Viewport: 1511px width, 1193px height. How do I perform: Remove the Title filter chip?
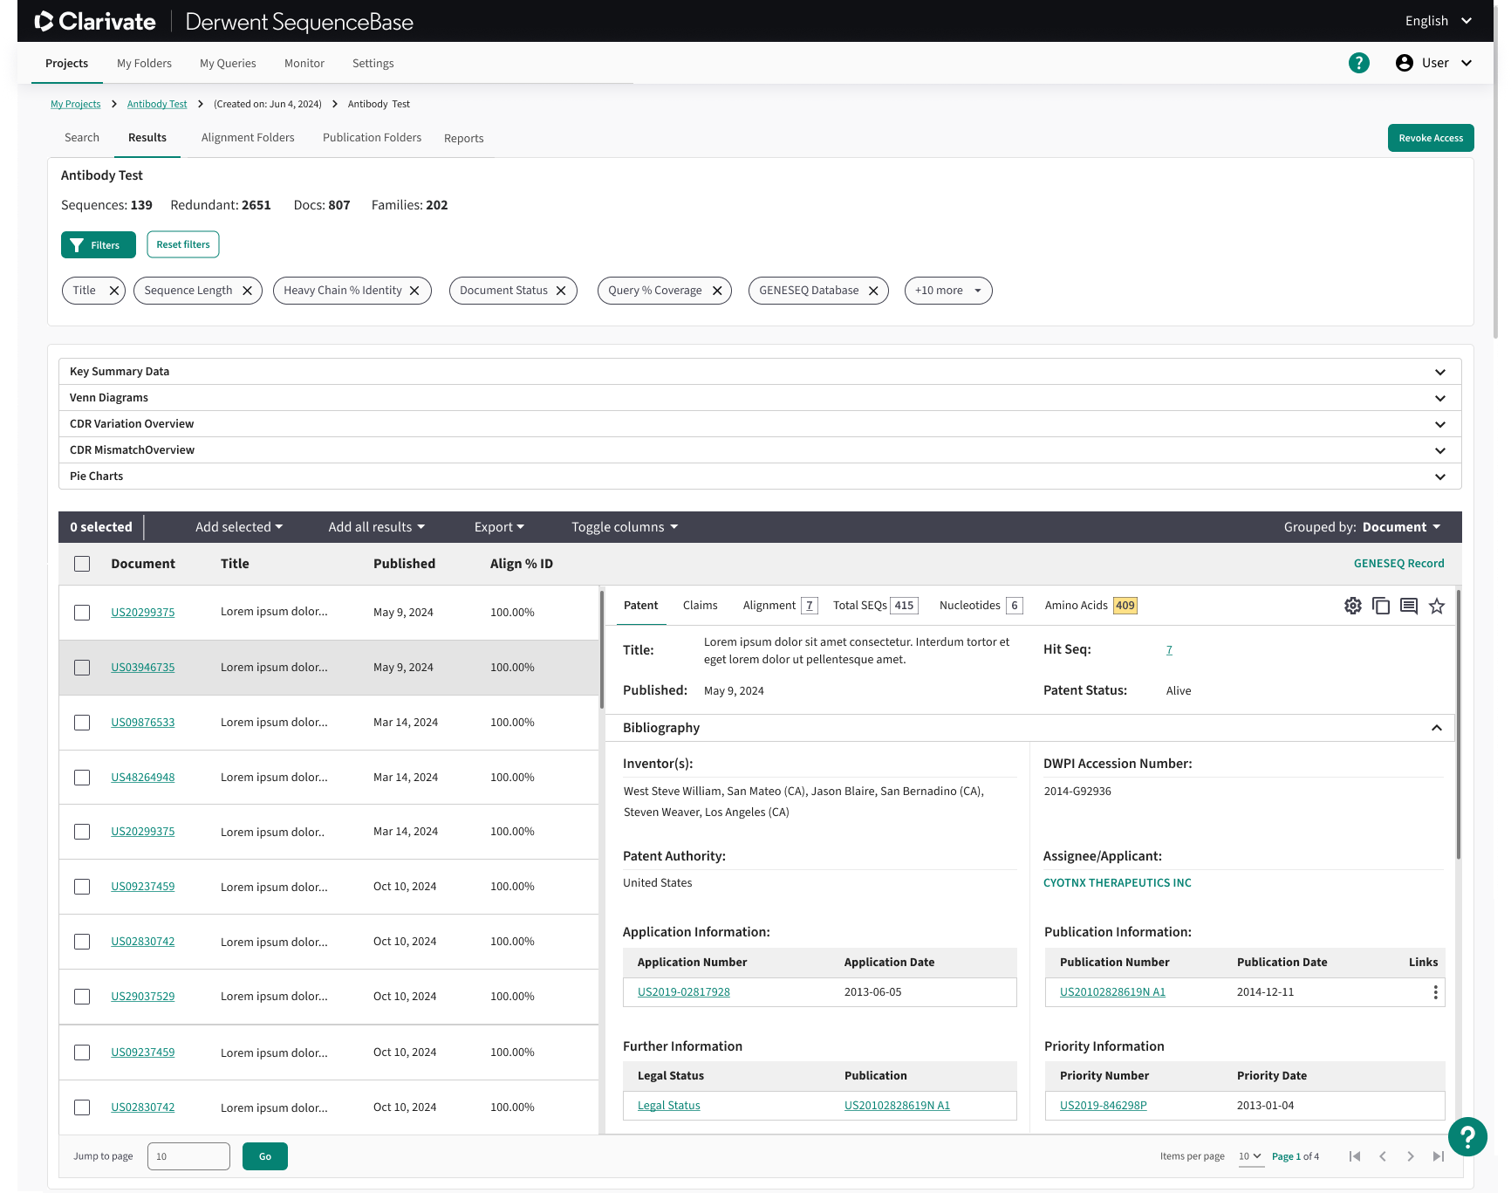(114, 291)
